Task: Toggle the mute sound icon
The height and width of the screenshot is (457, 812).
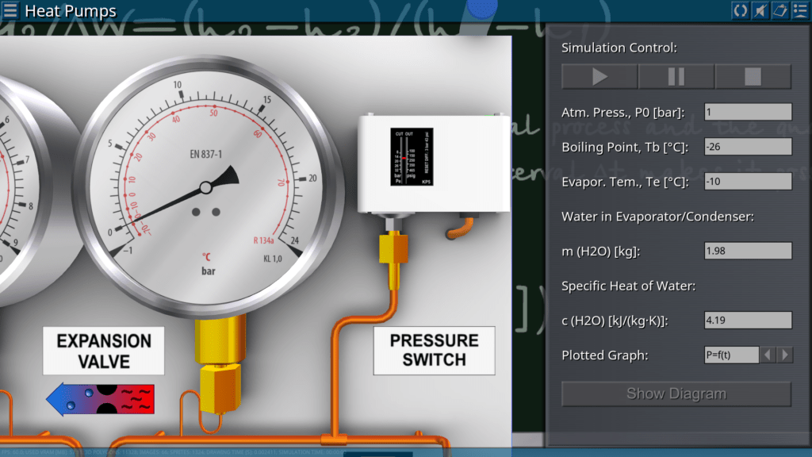Action: point(760,10)
